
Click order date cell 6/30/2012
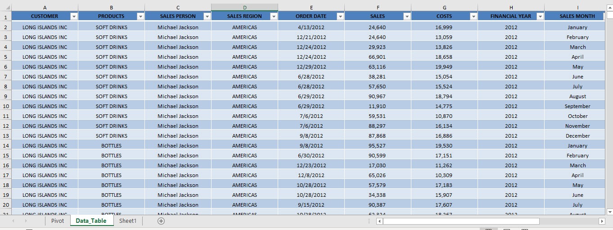click(311, 156)
